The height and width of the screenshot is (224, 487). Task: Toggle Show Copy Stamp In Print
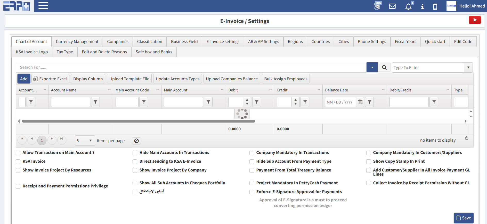coord(369,162)
